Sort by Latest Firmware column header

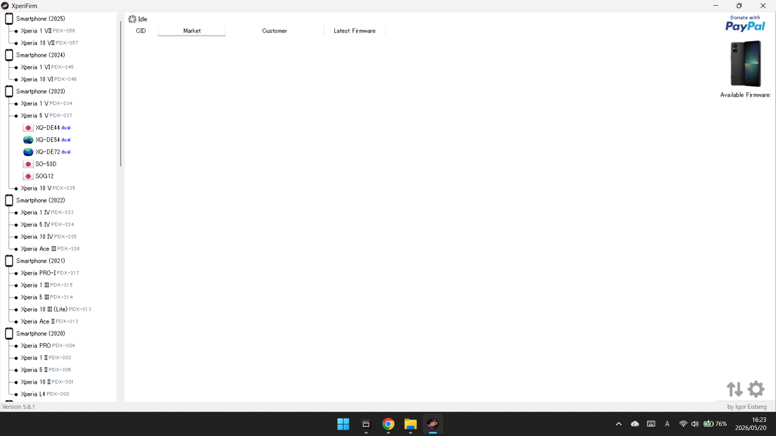click(x=354, y=31)
